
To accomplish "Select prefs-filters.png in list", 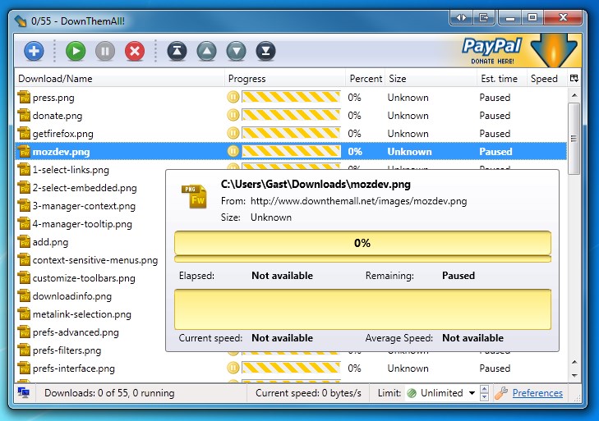I will 67,350.
